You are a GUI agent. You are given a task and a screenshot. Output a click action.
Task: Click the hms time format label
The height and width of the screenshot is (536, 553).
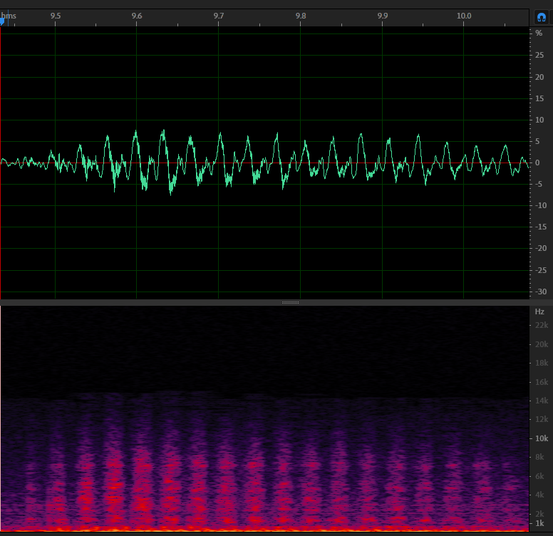coord(9,16)
